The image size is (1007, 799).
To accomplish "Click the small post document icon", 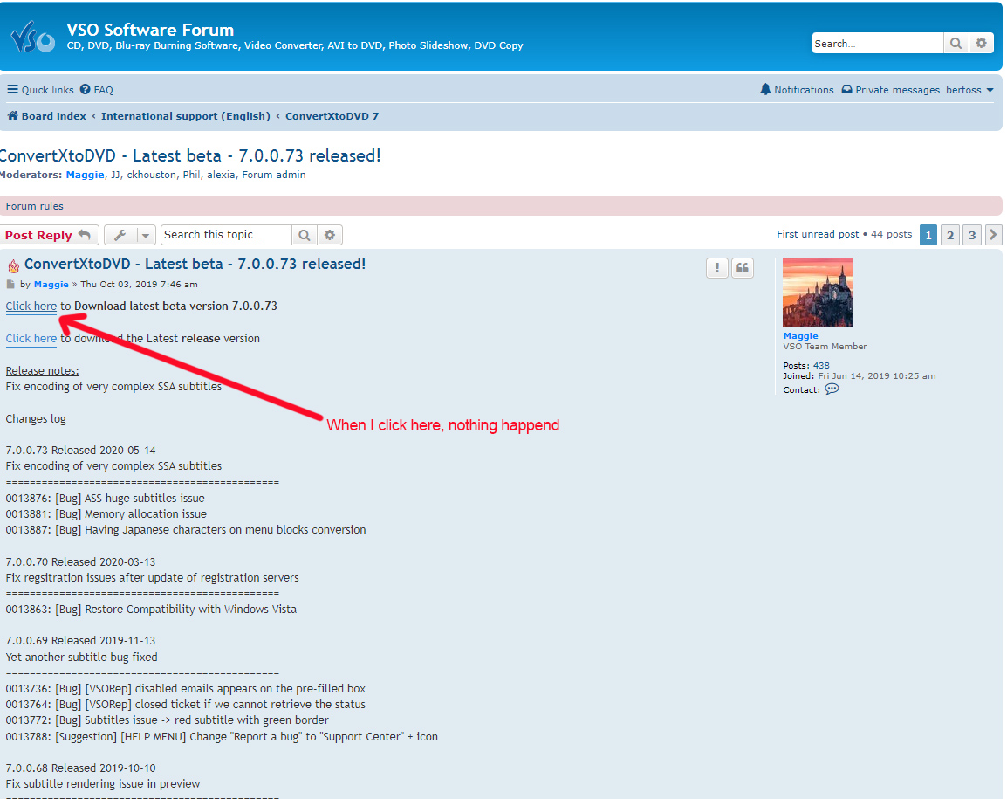I will [x=10, y=284].
